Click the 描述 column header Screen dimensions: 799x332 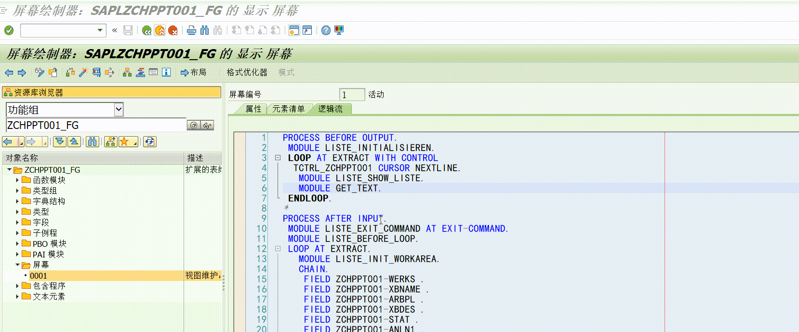click(x=203, y=158)
